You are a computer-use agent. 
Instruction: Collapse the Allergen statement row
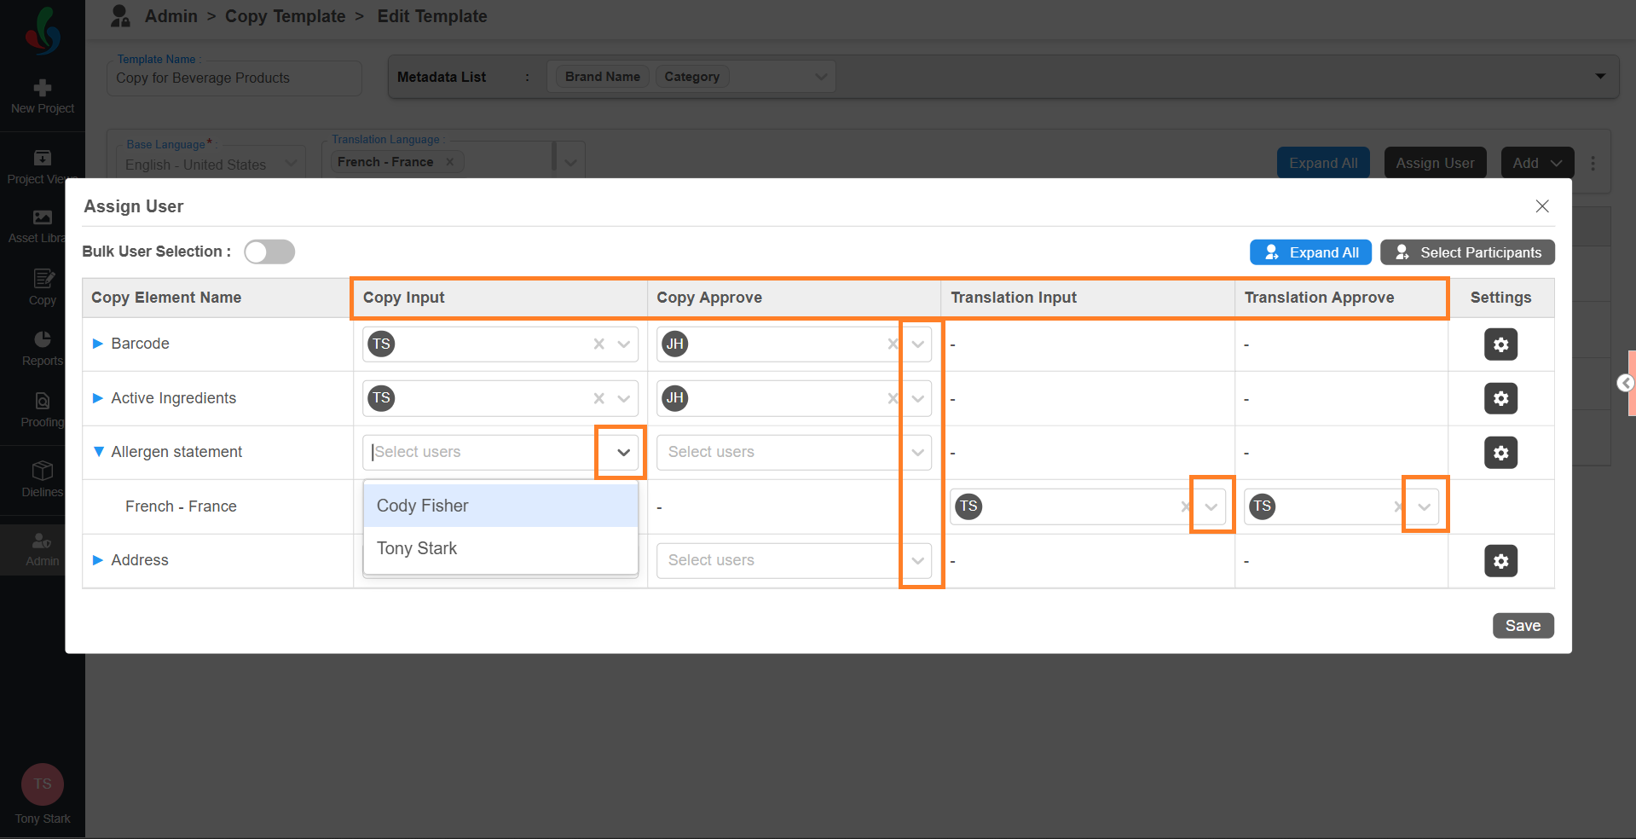coord(98,452)
